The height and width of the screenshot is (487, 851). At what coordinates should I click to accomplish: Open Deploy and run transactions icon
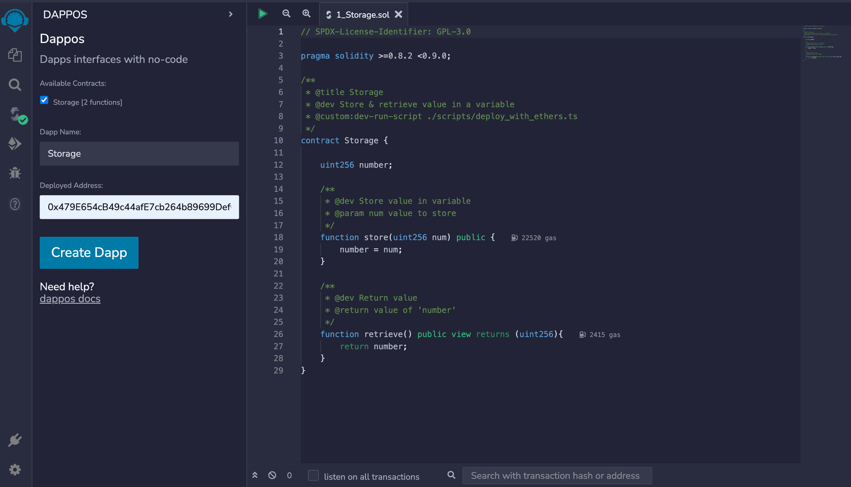(15, 144)
